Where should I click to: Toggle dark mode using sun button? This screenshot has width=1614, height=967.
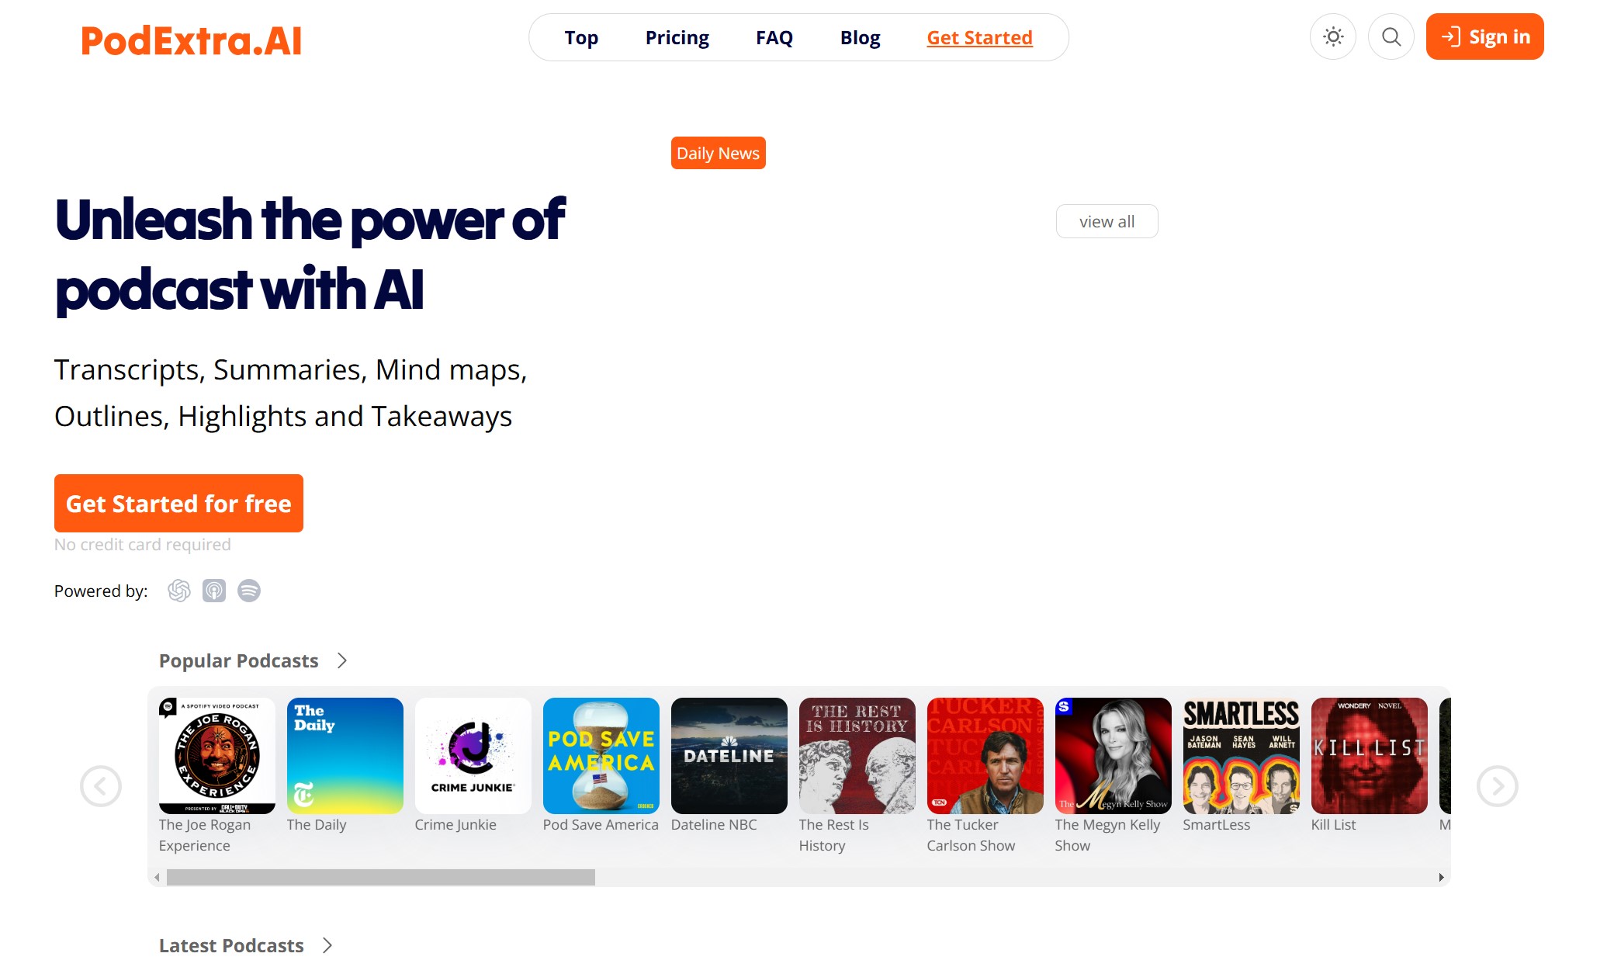(1333, 36)
